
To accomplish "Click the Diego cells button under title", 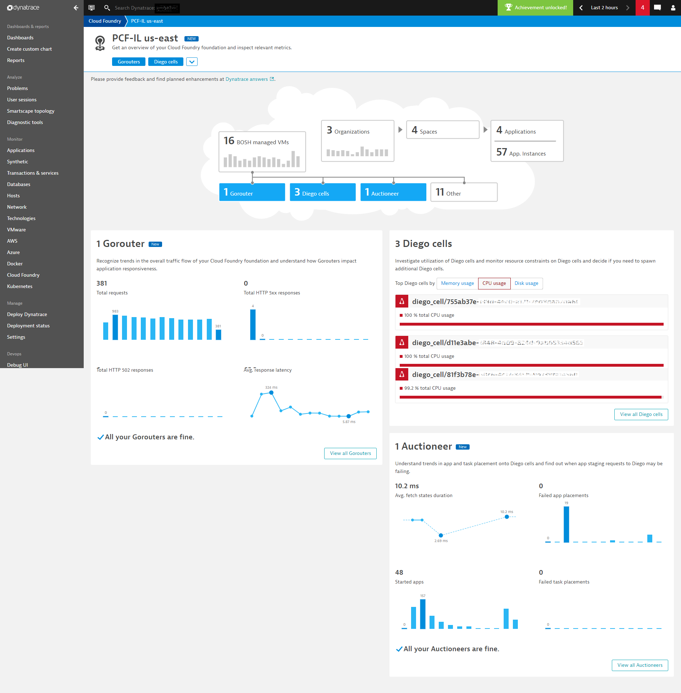I will pos(166,61).
